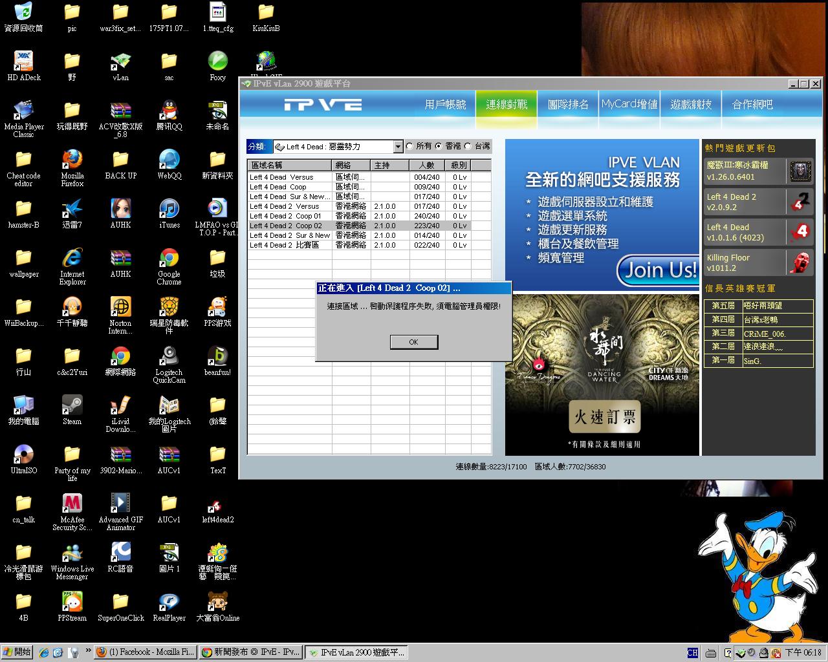The height and width of the screenshot is (662, 828).
Task: Select the 所有 radio button
Action: click(409, 147)
